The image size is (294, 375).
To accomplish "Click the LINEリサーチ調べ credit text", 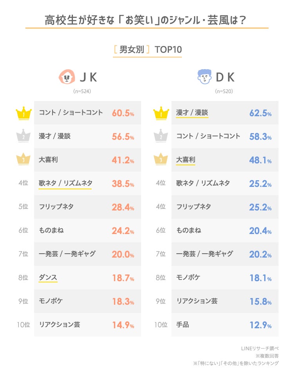I will 260,348.
